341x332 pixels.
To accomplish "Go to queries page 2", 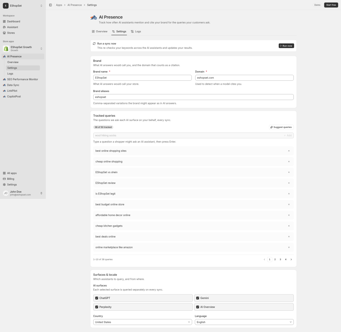I will point(275,260).
